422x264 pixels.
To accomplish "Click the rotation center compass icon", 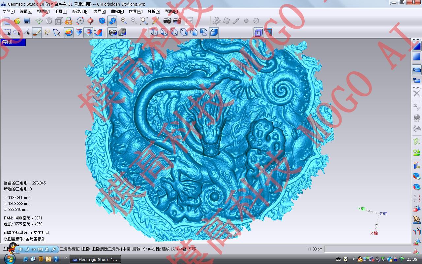I will 80,21.
